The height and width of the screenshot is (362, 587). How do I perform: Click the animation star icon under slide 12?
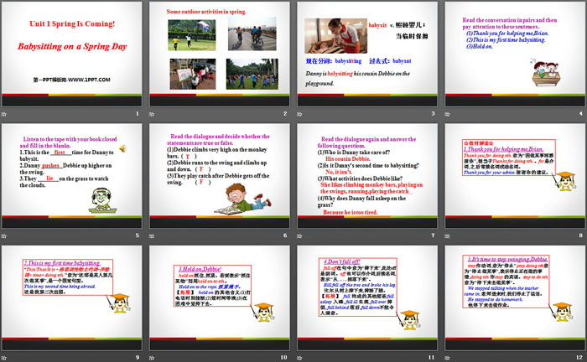[447, 358]
